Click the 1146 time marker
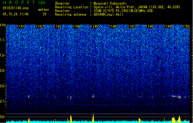The width and height of the screenshot is (193, 123). [x=113, y=26]
